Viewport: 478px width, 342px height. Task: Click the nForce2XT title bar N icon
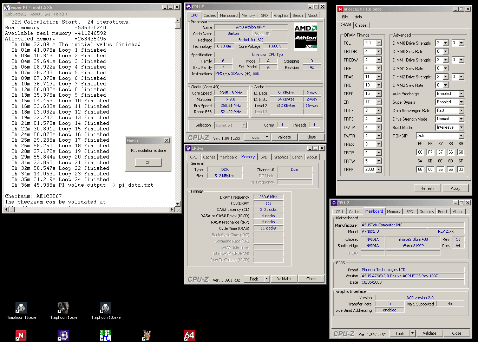pyautogui.click(x=340, y=9)
